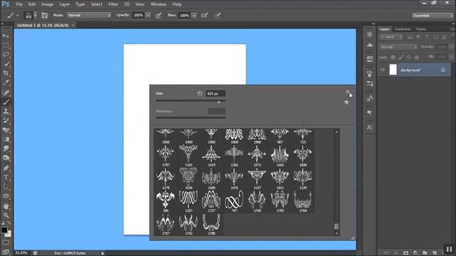Open the Essentials workspace dropdown
Image resolution: width=456 pixels, height=256 pixels.
click(x=432, y=16)
